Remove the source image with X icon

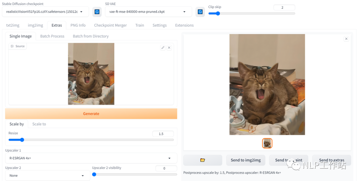(x=169, y=47)
